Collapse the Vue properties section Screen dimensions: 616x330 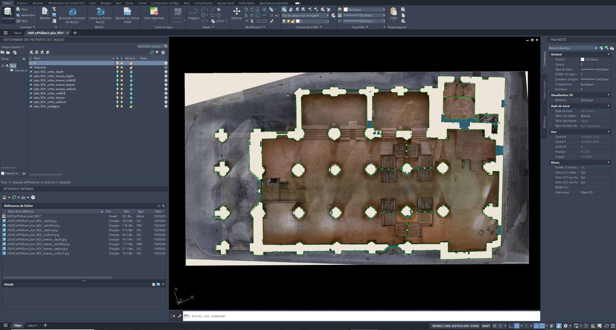tap(608, 132)
